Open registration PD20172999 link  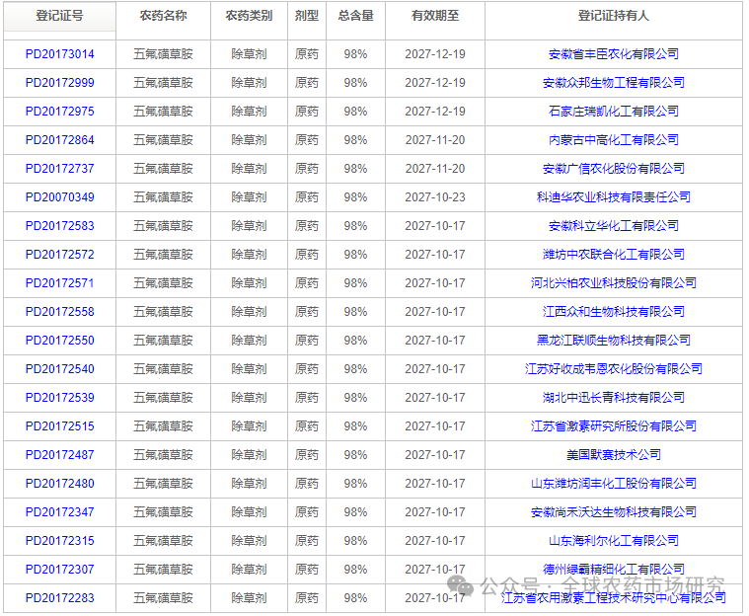60,83
